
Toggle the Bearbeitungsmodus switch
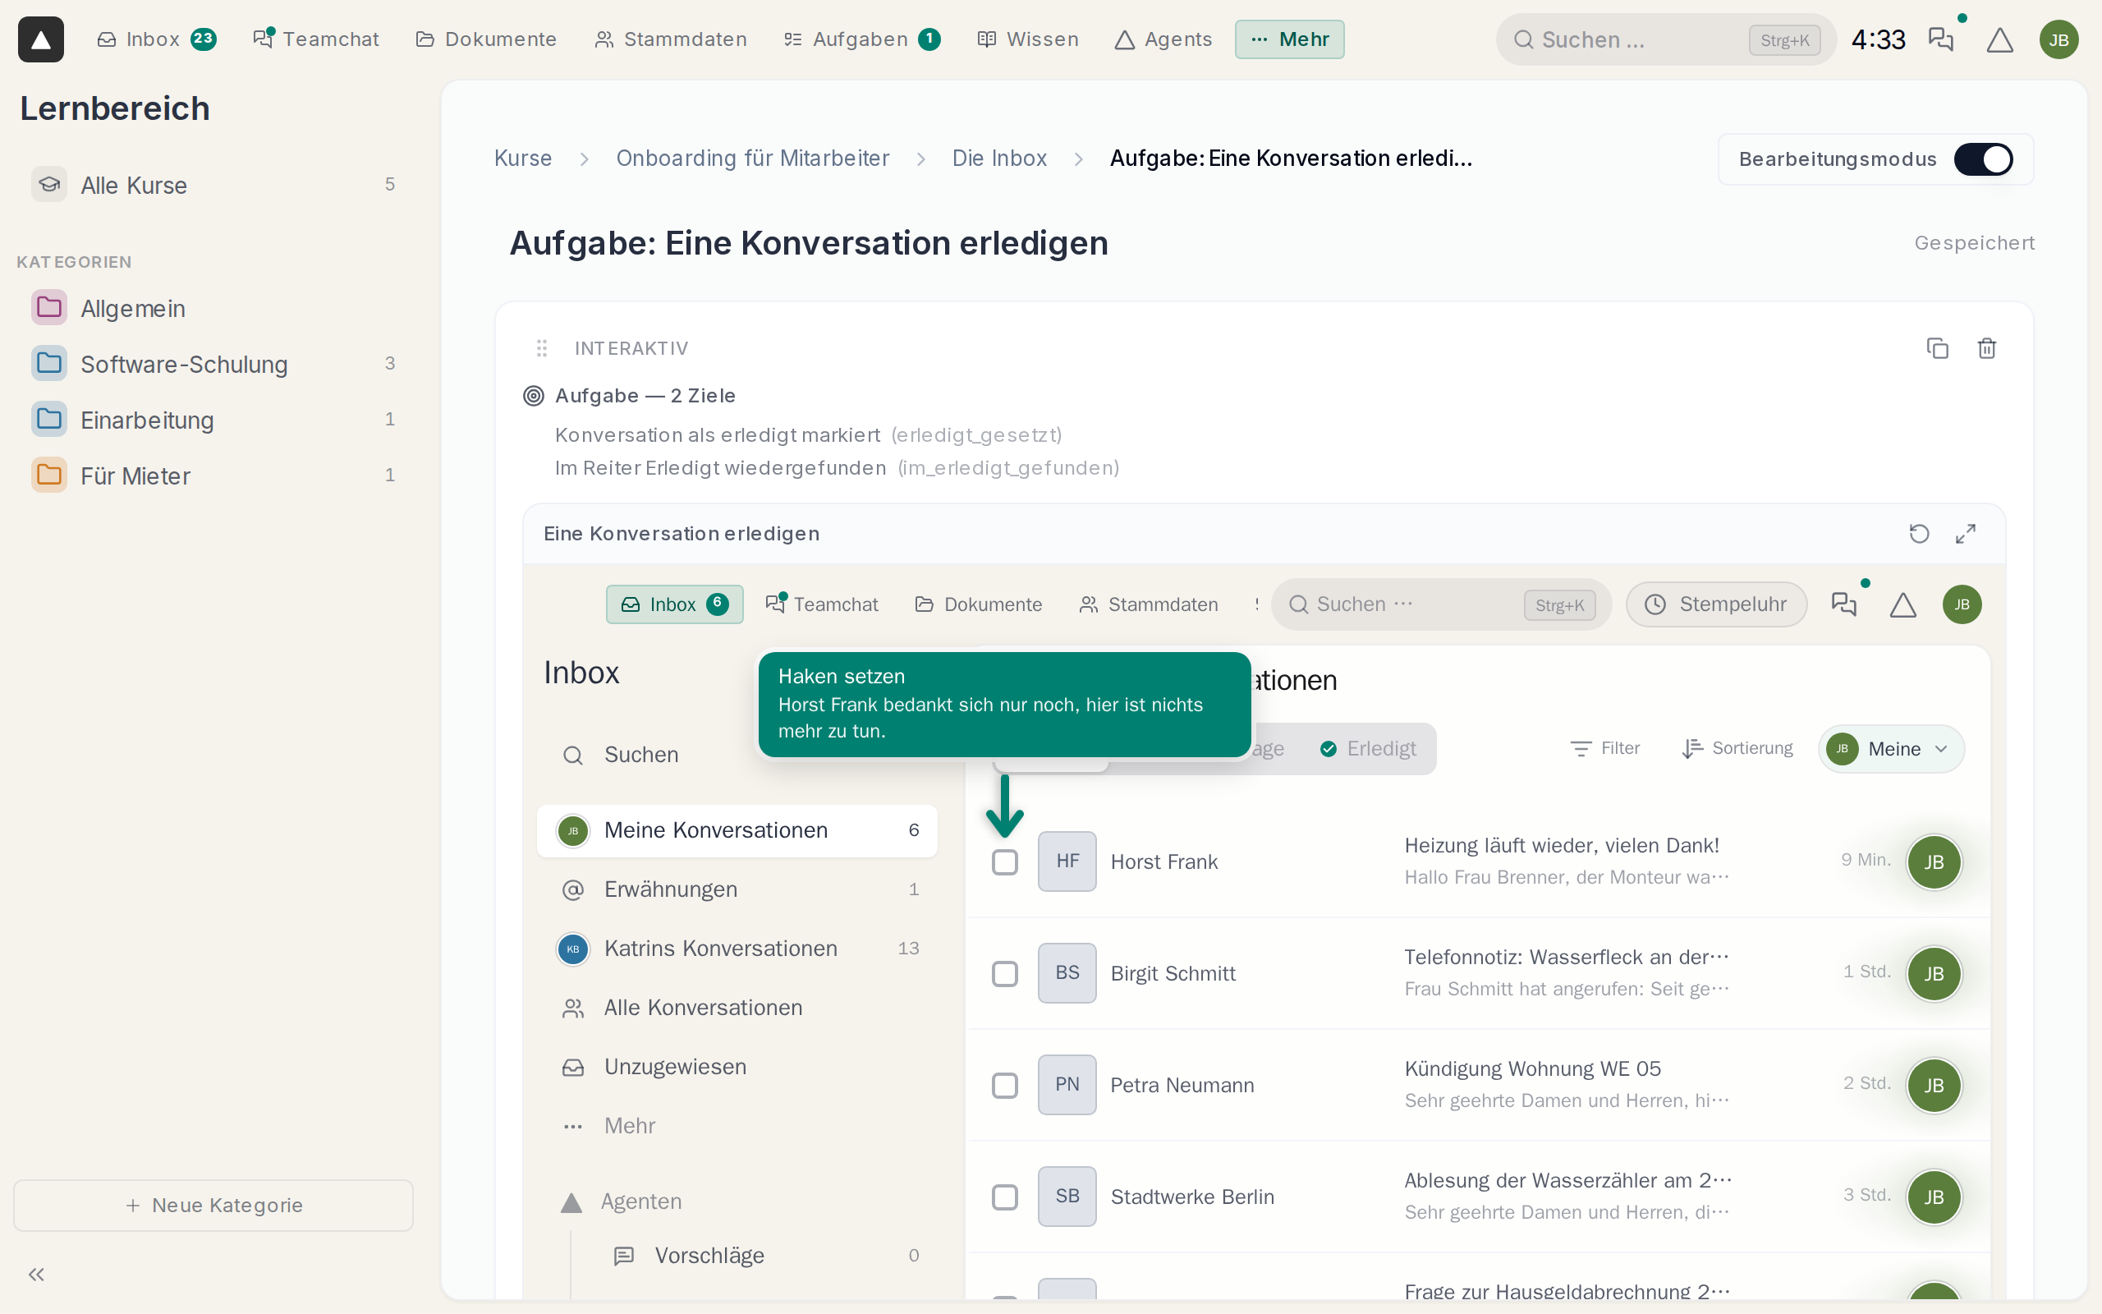tap(1983, 159)
